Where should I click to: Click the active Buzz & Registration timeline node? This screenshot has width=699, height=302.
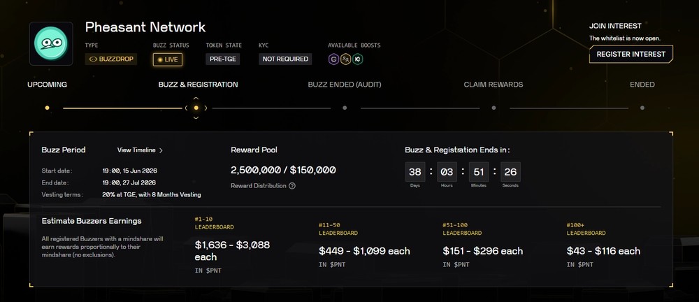[x=196, y=108]
